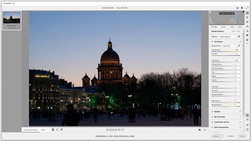Toggle delete mark next to star rating
This screenshot has width=251, height=141.
click(x=123, y=130)
